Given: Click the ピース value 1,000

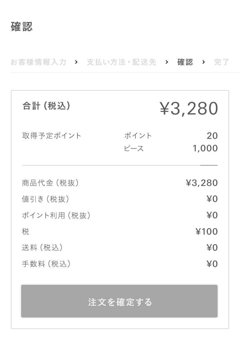Looking at the screenshot, I should point(205,148).
